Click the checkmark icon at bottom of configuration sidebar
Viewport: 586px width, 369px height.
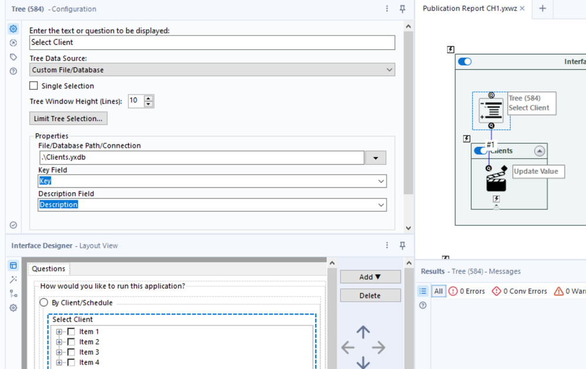click(x=13, y=225)
